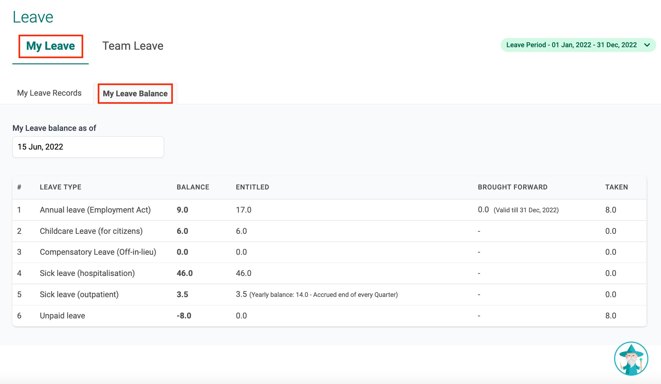Click the balance date field 15 Jun, 2022
This screenshot has height=384, width=661.
(x=88, y=147)
